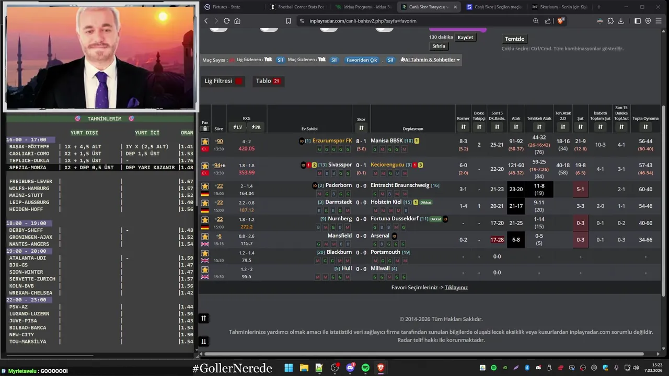This screenshot has height=376, width=669.
Task: Sort by the Skor column arrows
Action: (x=361, y=127)
